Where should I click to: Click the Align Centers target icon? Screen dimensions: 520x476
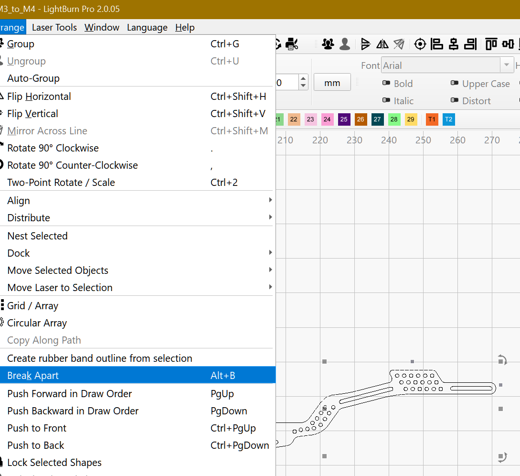(x=420, y=44)
